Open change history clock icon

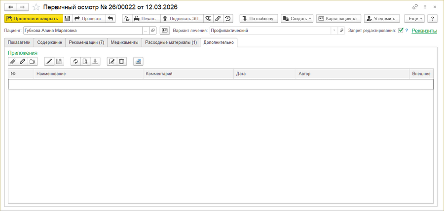coord(227,19)
